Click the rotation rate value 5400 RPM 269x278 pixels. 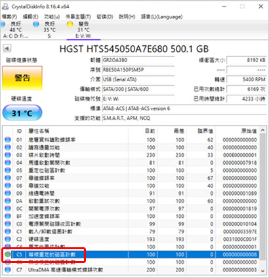247,79
